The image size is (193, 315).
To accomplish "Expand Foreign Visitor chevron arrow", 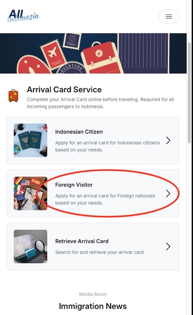I will (x=168, y=193).
